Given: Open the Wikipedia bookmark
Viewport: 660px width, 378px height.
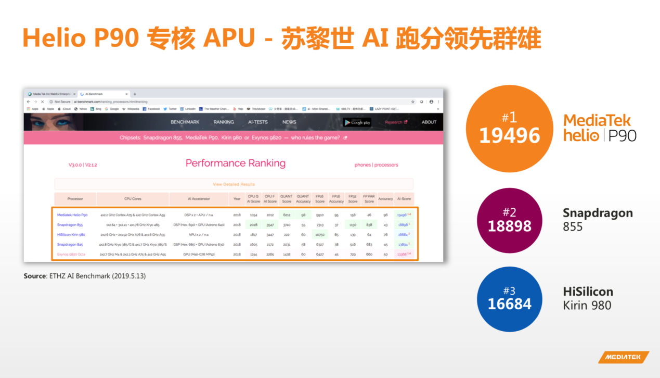Looking at the screenshot, I should click(130, 109).
